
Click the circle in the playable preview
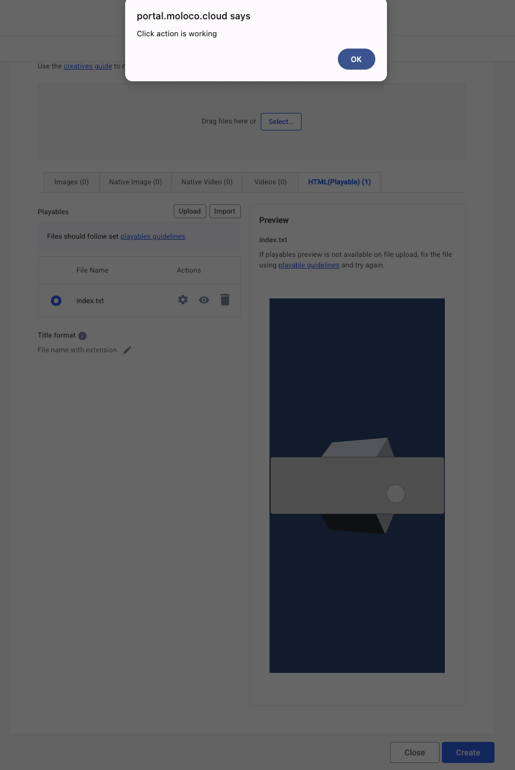tap(396, 494)
